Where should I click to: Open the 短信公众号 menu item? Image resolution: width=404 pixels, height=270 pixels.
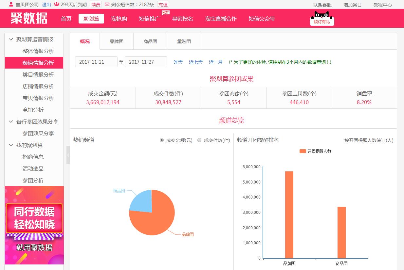click(x=262, y=19)
